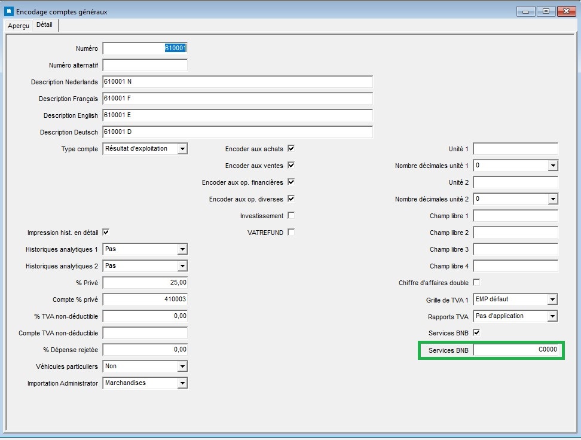Viewport: 581px width, 440px height.
Task: Switch to the Aperçu tab
Action: 19,26
